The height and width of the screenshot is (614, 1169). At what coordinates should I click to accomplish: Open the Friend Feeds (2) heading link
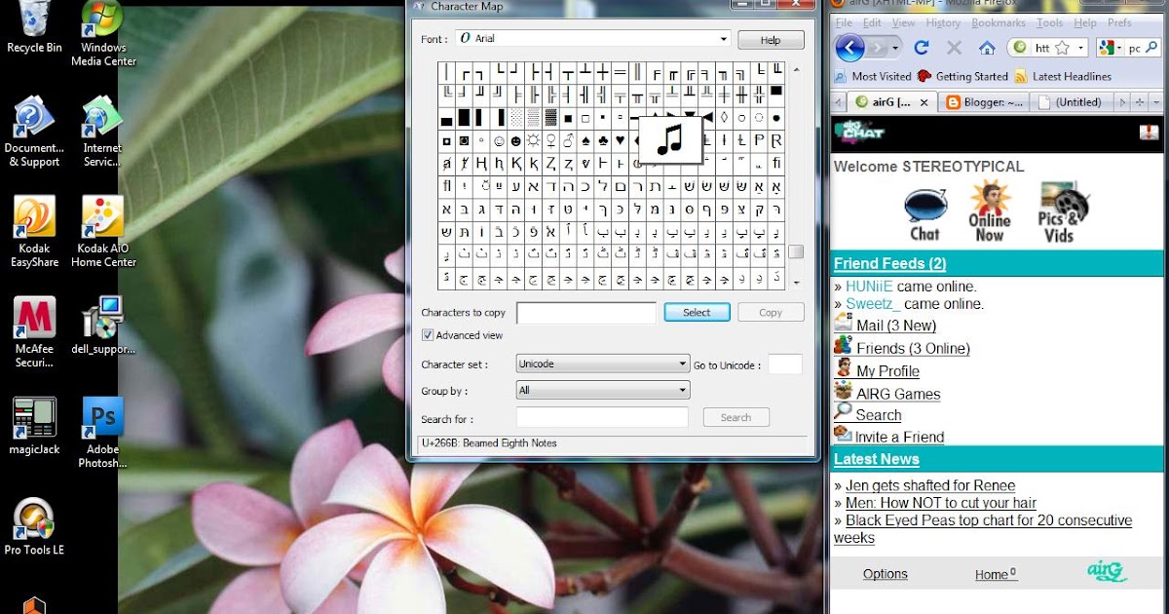pos(889,263)
